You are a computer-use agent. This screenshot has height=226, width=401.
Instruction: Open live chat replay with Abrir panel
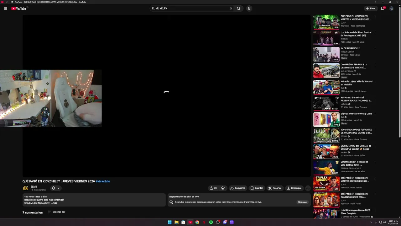tap(302, 202)
